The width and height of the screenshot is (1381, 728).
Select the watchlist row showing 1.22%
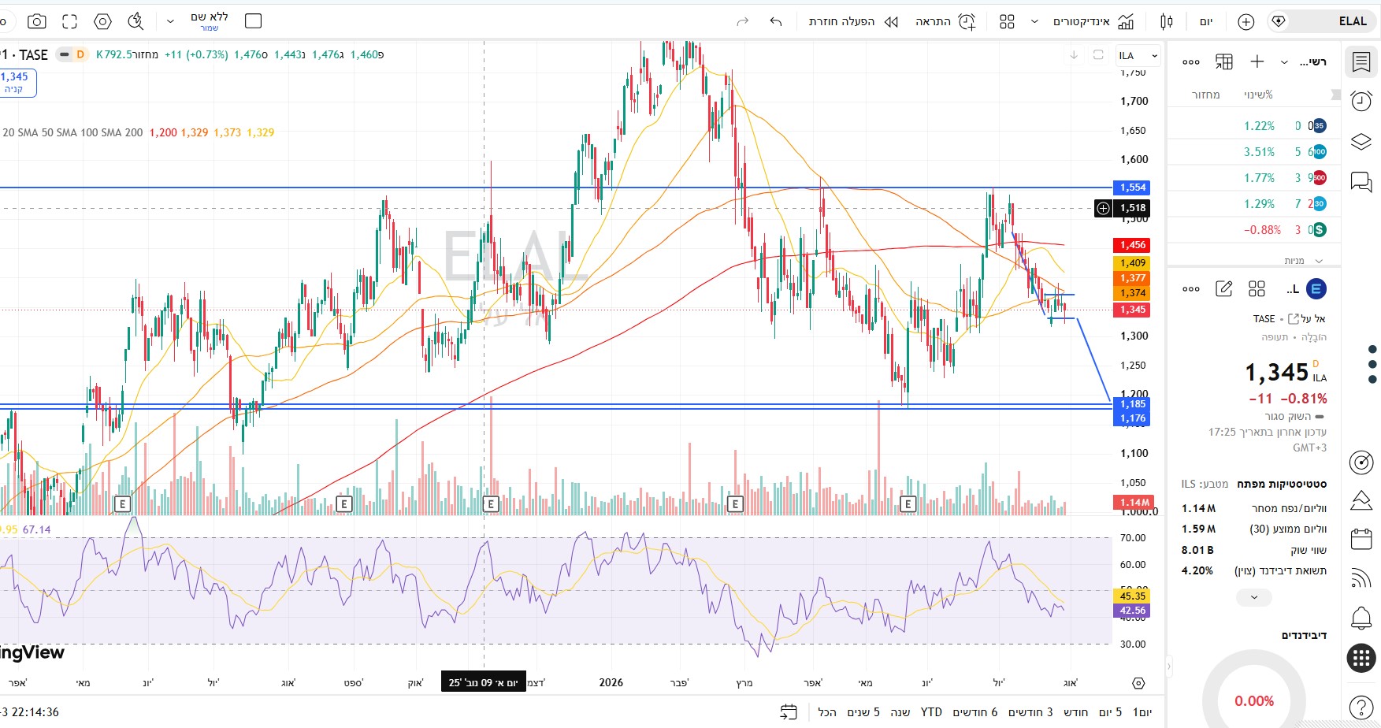1253,126
